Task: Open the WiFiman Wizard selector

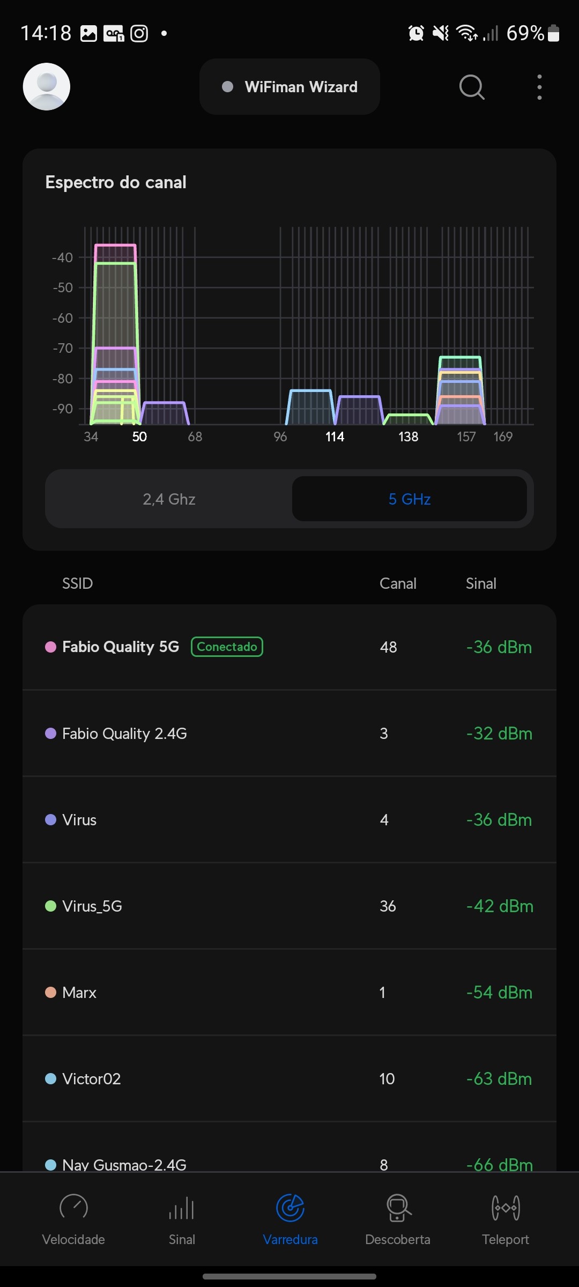Action: [289, 87]
